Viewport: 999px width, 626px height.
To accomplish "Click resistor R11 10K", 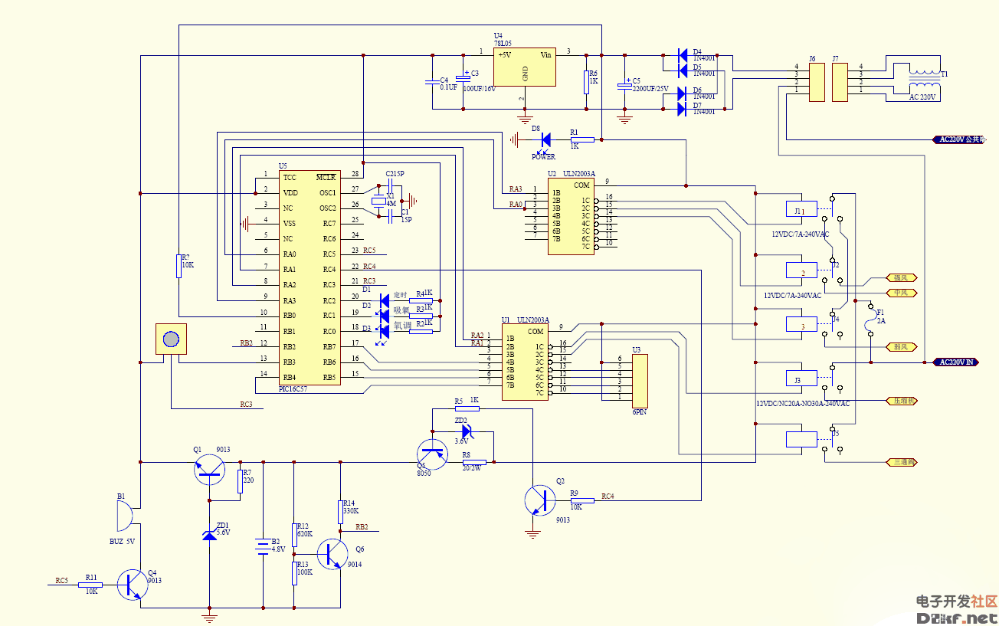I will point(91,585).
